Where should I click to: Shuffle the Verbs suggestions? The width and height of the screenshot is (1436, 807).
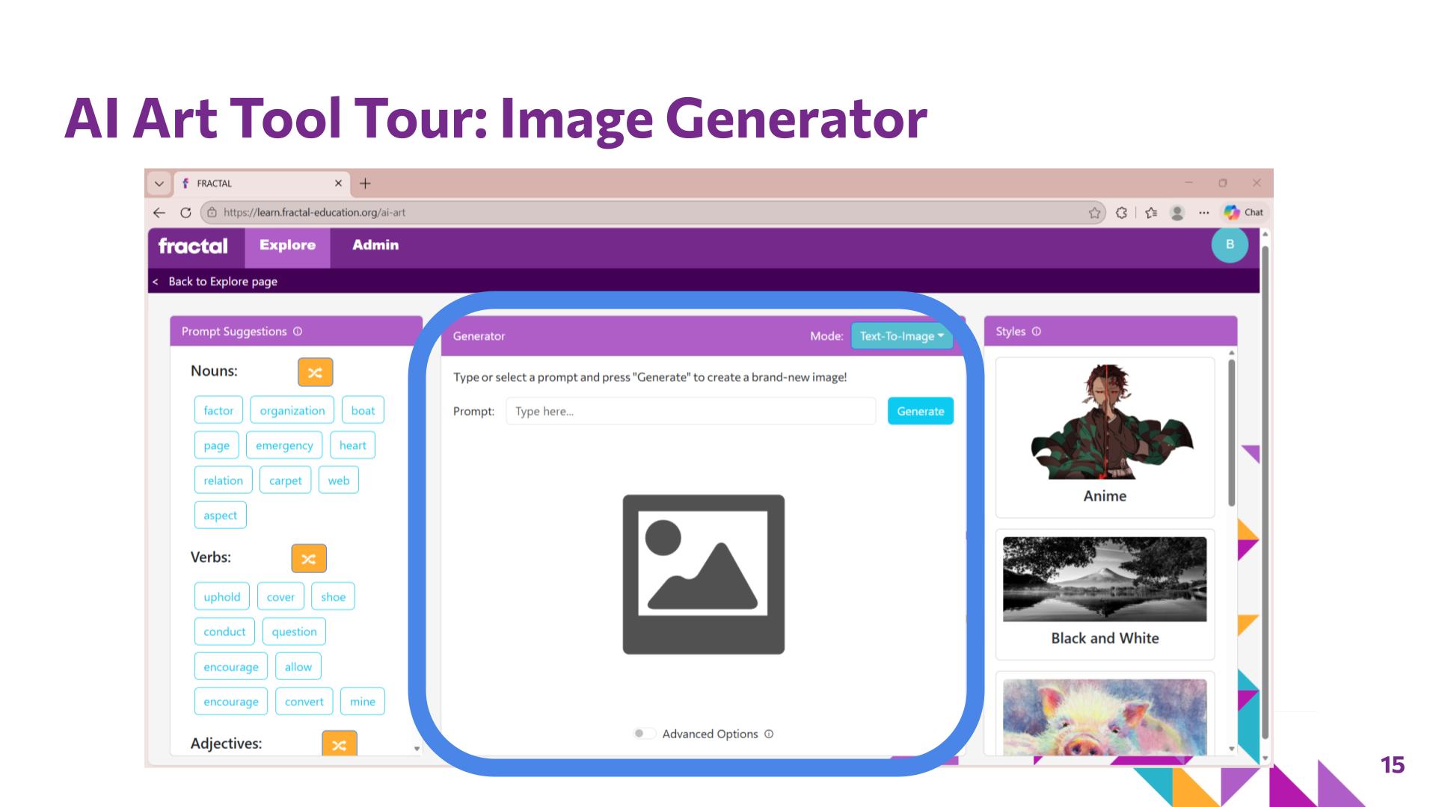pos(309,558)
